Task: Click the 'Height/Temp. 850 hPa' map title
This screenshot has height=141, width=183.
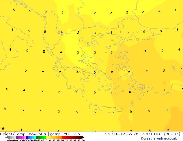Action: [x=23, y=134]
